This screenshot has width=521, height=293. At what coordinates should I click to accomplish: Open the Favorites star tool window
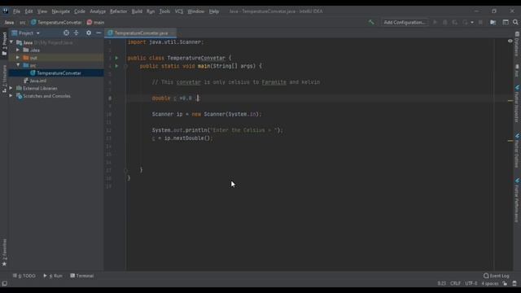coord(4,252)
